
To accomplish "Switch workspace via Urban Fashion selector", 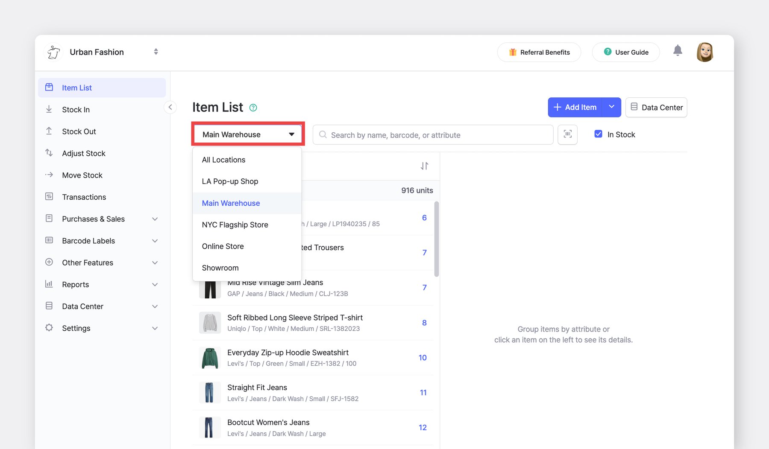I will [156, 52].
